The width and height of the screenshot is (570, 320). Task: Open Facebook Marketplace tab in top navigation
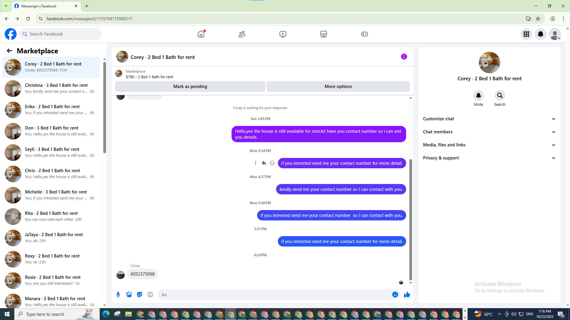click(323, 34)
